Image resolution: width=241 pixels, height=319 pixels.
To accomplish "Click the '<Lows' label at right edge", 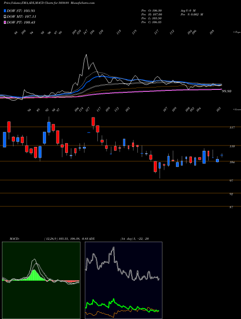I will [237, 109].
